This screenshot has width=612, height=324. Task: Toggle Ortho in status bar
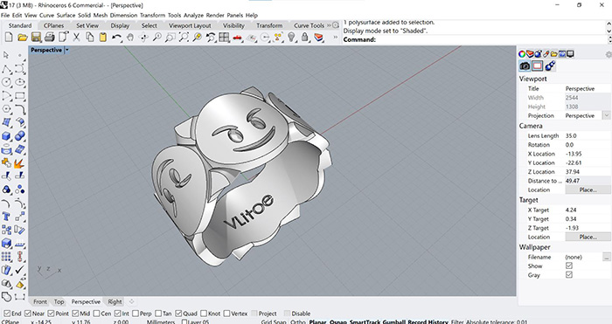pyautogui.click(x=298, y=321)
